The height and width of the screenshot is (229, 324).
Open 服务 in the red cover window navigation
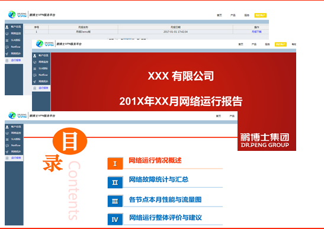267,44
